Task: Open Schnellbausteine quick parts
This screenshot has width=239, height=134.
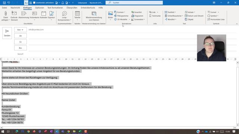Action: coord(174,16)
